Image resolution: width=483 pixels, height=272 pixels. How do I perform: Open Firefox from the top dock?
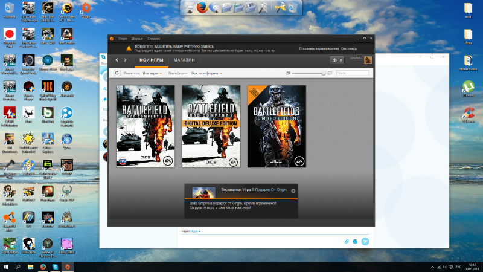coord(202,7)
